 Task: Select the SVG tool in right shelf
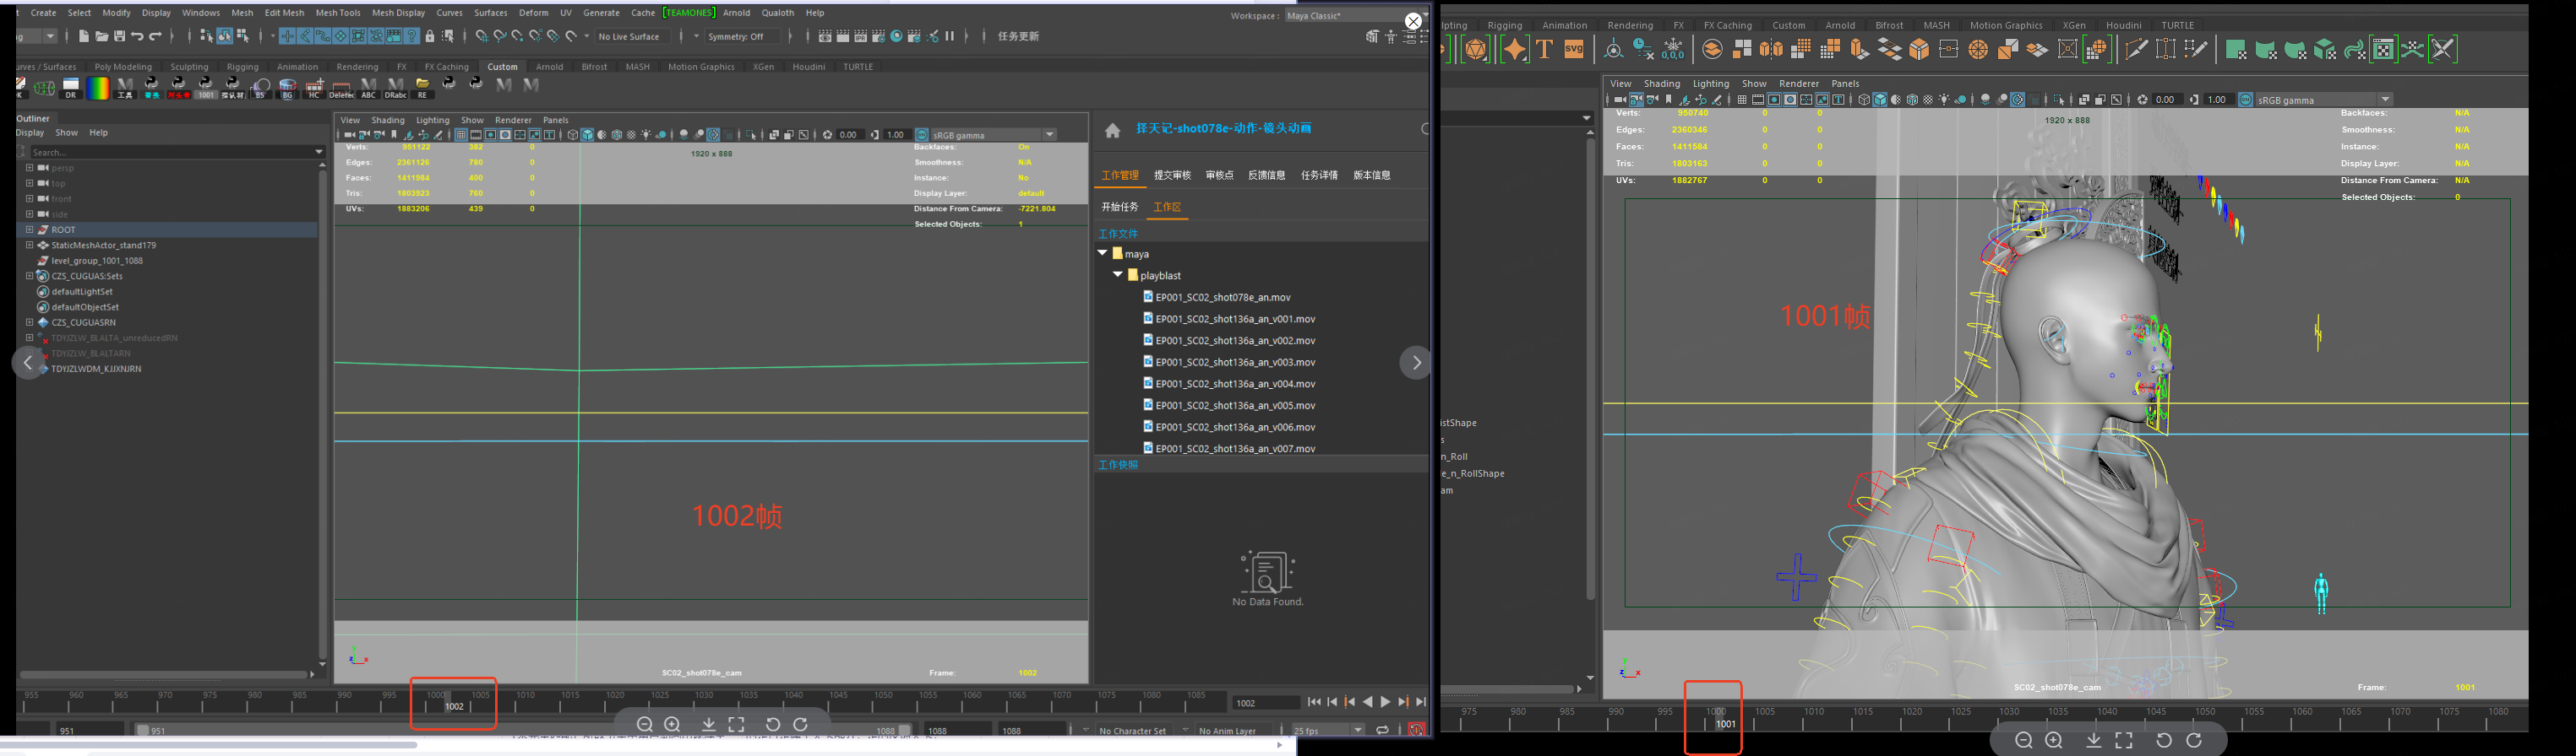click(x=1574, y=49)
